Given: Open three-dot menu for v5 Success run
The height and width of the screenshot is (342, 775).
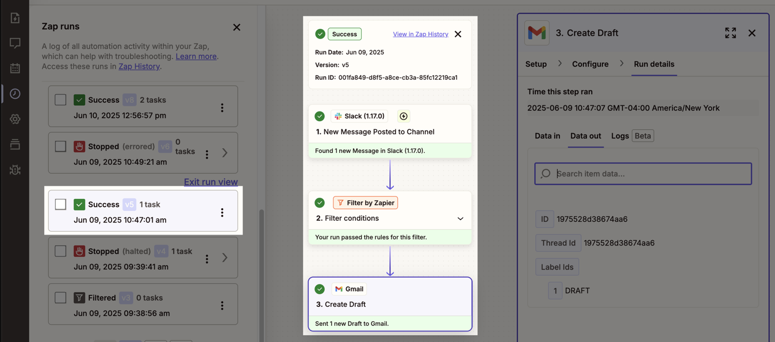Looking at the screenshot, I should click(222, 212).
